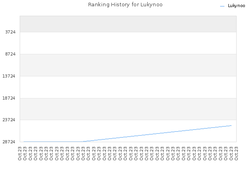Click the right end of the ranking line
Screen dimensions: 252x189
[231, 126]
